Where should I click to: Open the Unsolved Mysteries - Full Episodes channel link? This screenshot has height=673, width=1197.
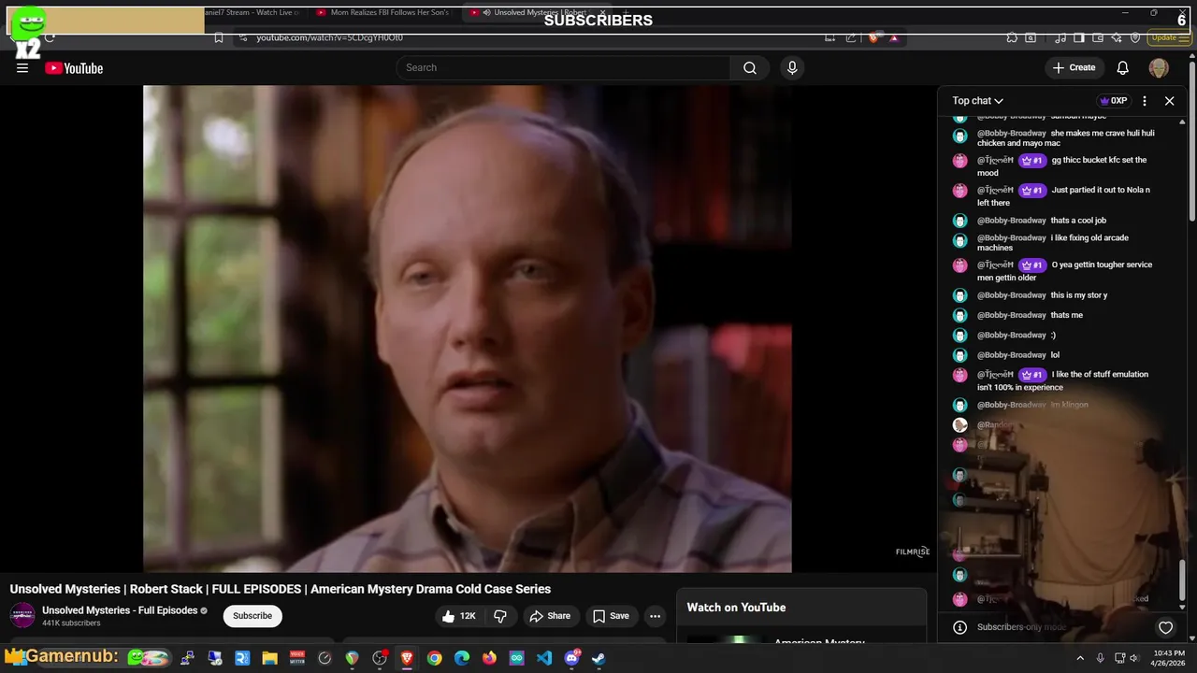click(120, 610)
